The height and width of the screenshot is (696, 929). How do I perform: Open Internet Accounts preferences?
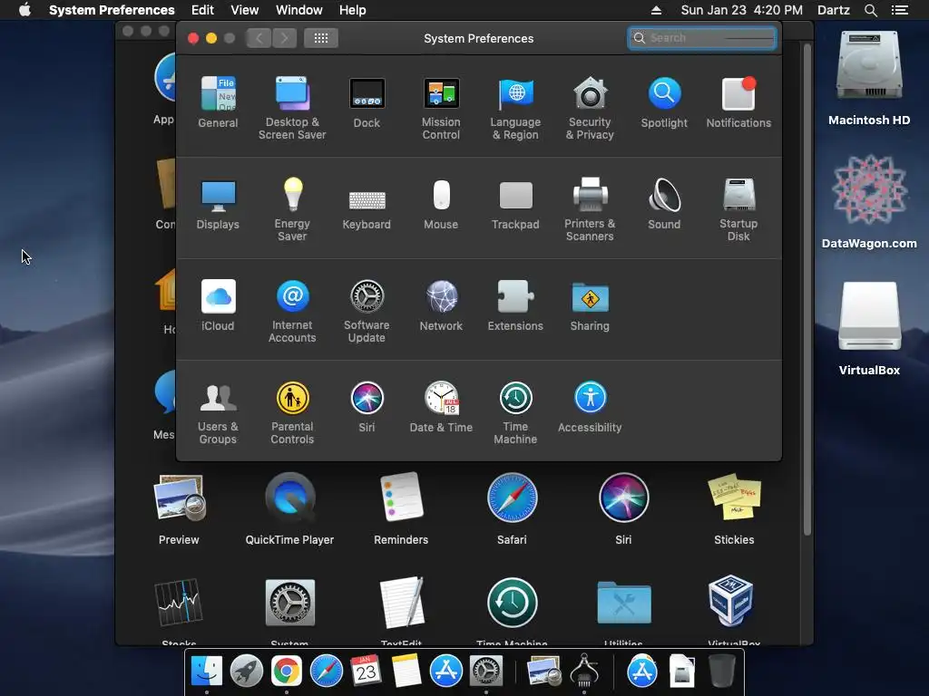click(292, 311)
